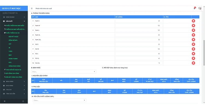This screenshot has height=109, width=205.
Task: Collapse the Sản xuất menu section
Action: [x=14, y=21]
